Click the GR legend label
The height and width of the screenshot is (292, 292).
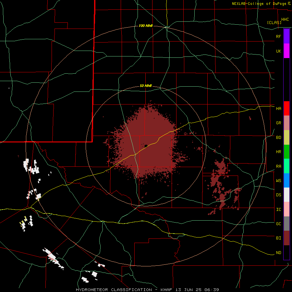tap(278, 123)
